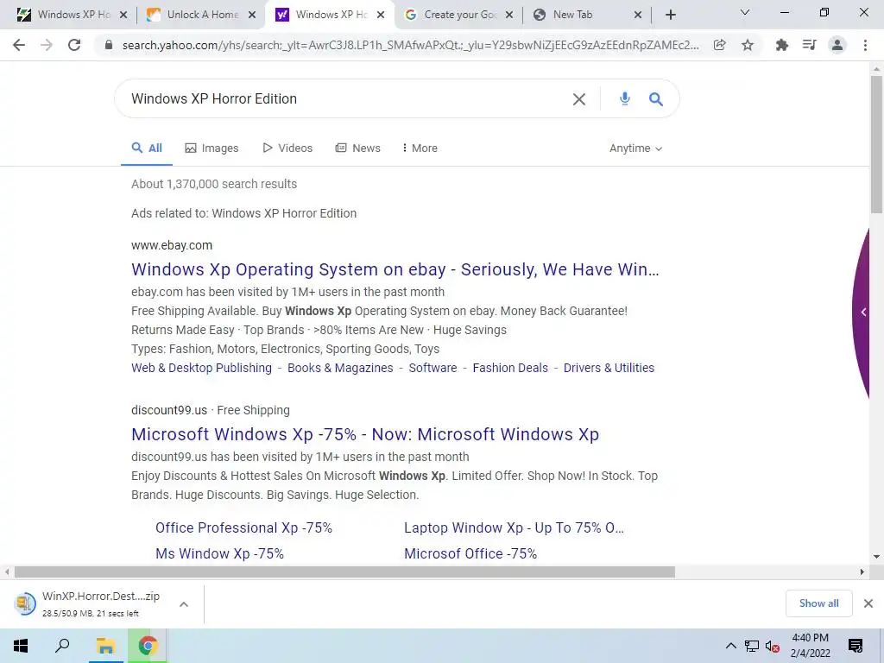The height and width of the screenshot is (663, 884).
Task: Clear the search box with X
Action: pyautogui.click(x=579, y=99)
